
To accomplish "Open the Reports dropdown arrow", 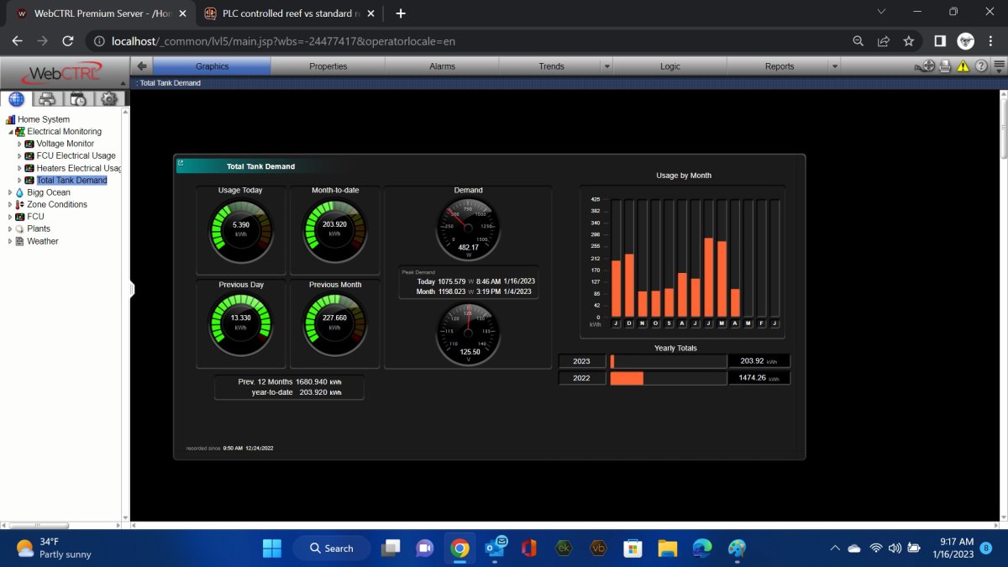I will point(834,66).
